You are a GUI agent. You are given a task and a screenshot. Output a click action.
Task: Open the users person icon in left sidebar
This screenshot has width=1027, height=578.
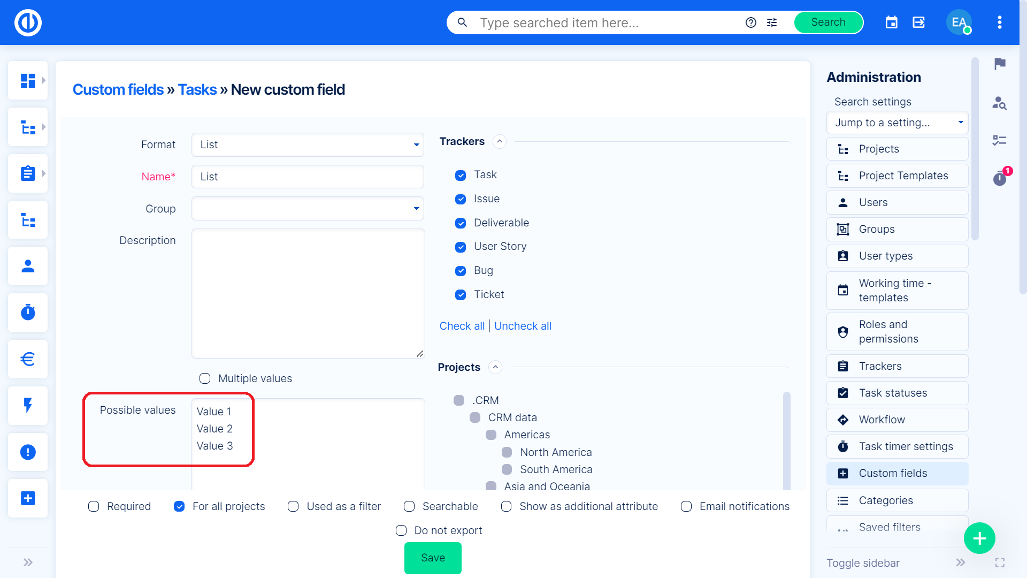click(28, 266)
